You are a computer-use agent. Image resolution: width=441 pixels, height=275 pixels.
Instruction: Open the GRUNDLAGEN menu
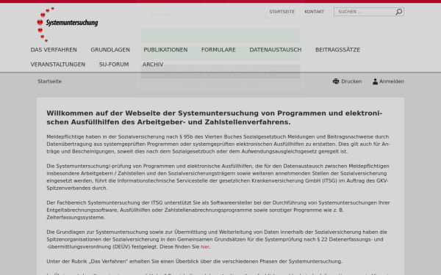click(110, 50)
